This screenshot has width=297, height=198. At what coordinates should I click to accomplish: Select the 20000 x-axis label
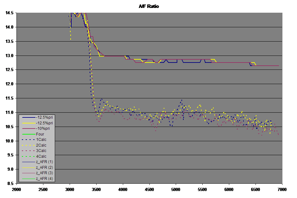click(16, 189)
